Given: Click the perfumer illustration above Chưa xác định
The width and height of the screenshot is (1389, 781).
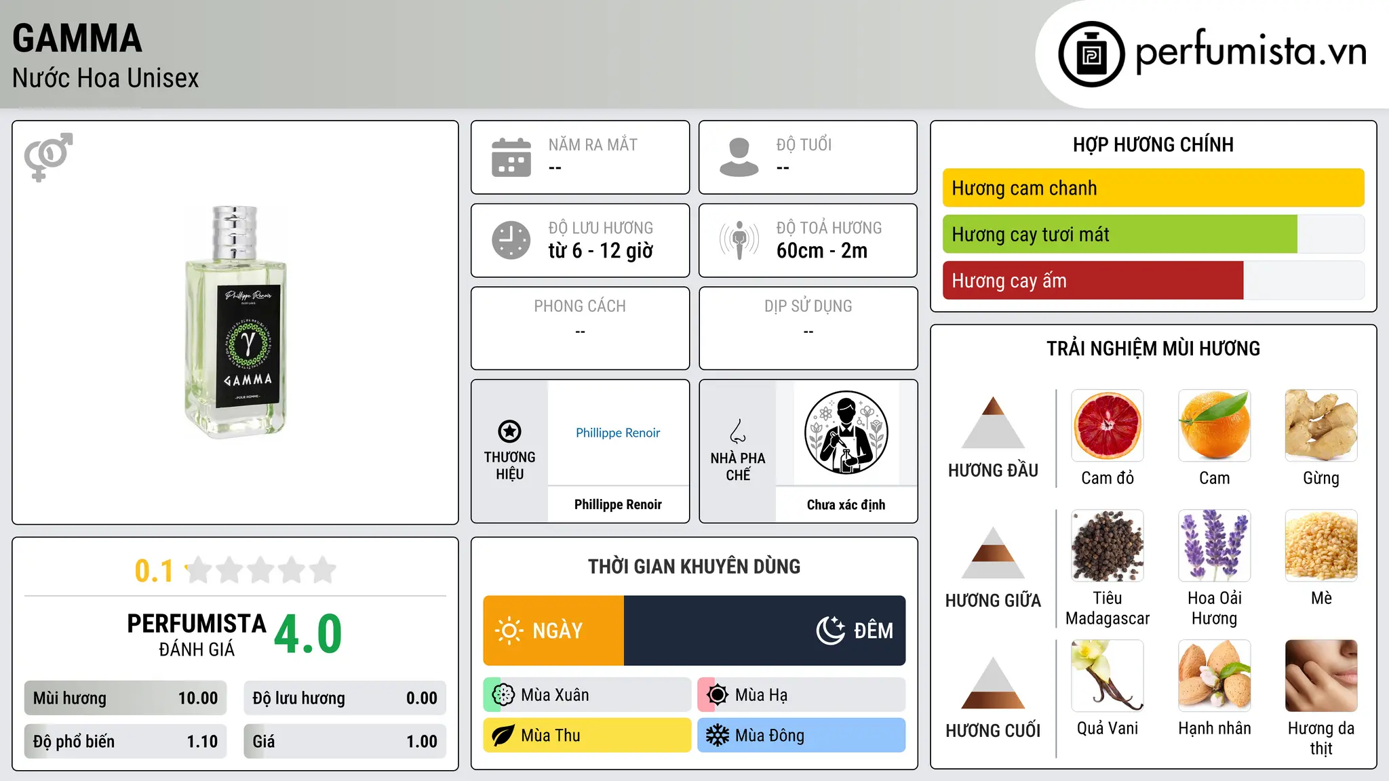Looking at the screenshot, I should coord(846,433).
